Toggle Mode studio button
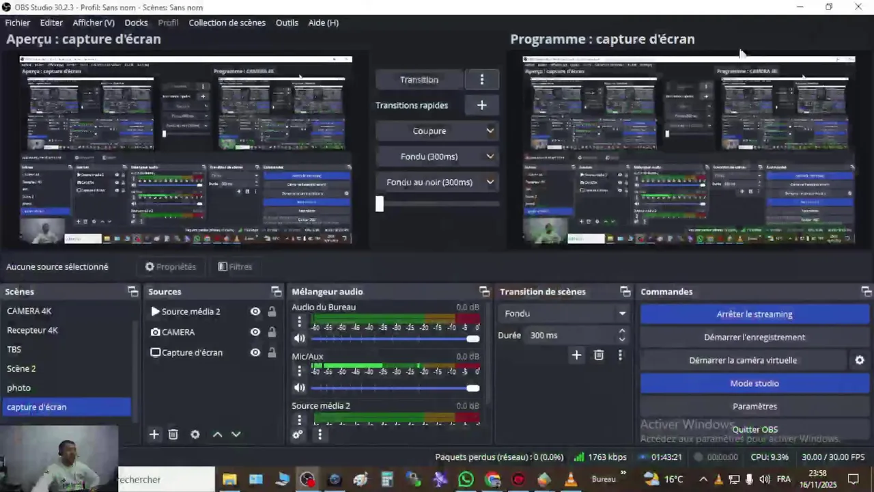This screenshot has height=492, width=874. tap(755, 383)
